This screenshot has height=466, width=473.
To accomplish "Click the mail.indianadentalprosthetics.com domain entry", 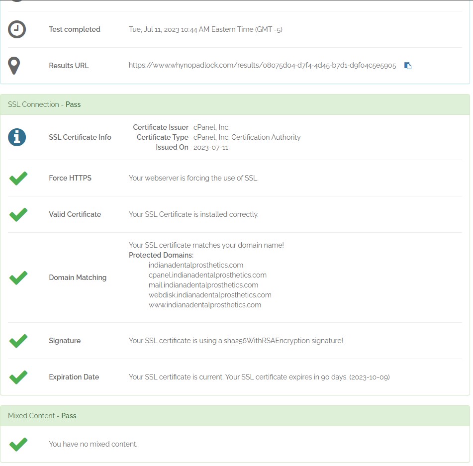I will click(x=203, y=285).
